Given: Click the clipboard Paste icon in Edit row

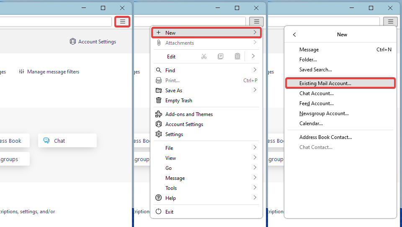Looking at the screenshot, I should [x=237, y=56].
